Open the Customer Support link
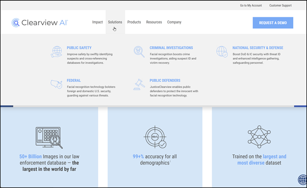Viewport: 307px width, 188px height. click(280, 6)
